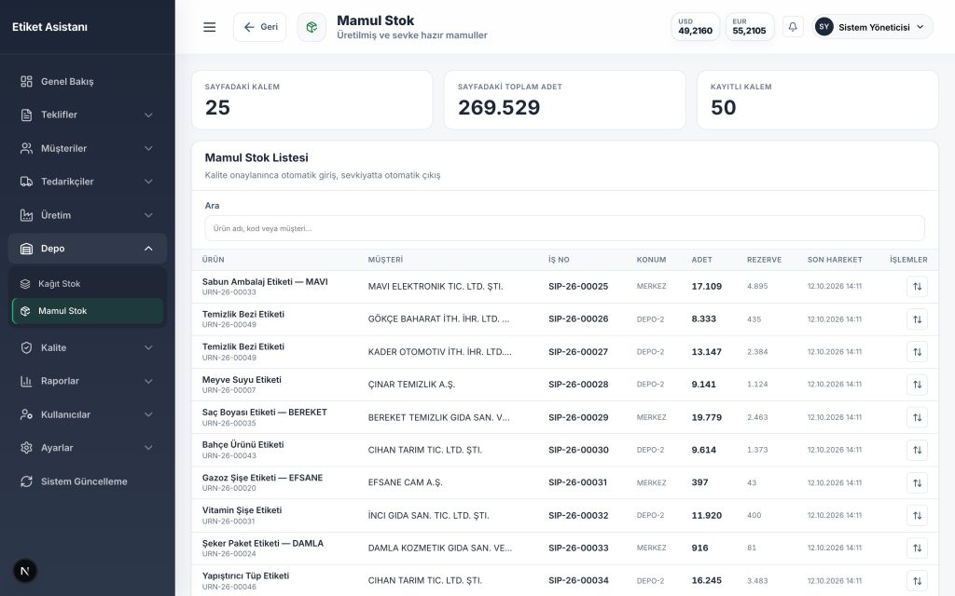The height and width of the screenshot is (596, 955).
Task: Click the SON HAREKET column header
Action: click(835, 260)
